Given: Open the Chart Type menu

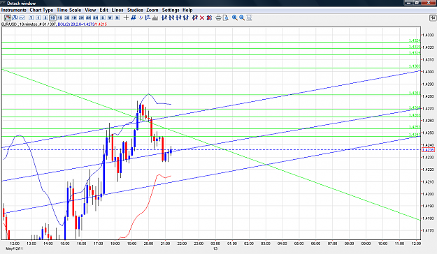Looking at the screenshot, I should [x=41, y=10].
